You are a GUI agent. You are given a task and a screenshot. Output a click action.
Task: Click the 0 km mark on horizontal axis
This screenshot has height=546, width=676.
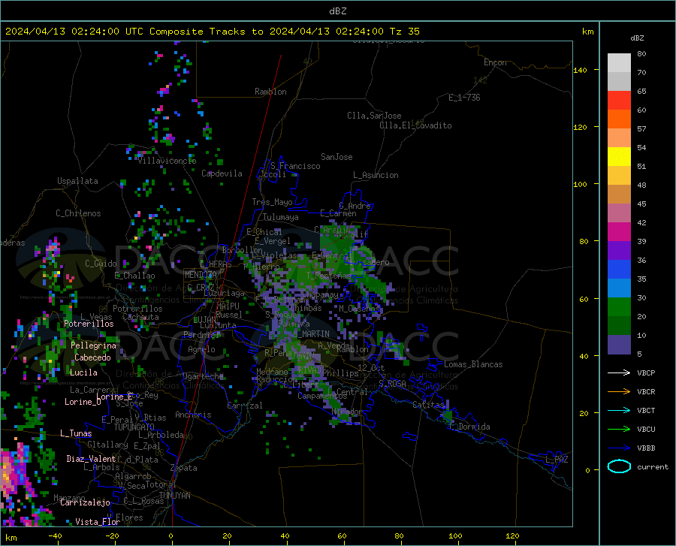pos(171,536)
